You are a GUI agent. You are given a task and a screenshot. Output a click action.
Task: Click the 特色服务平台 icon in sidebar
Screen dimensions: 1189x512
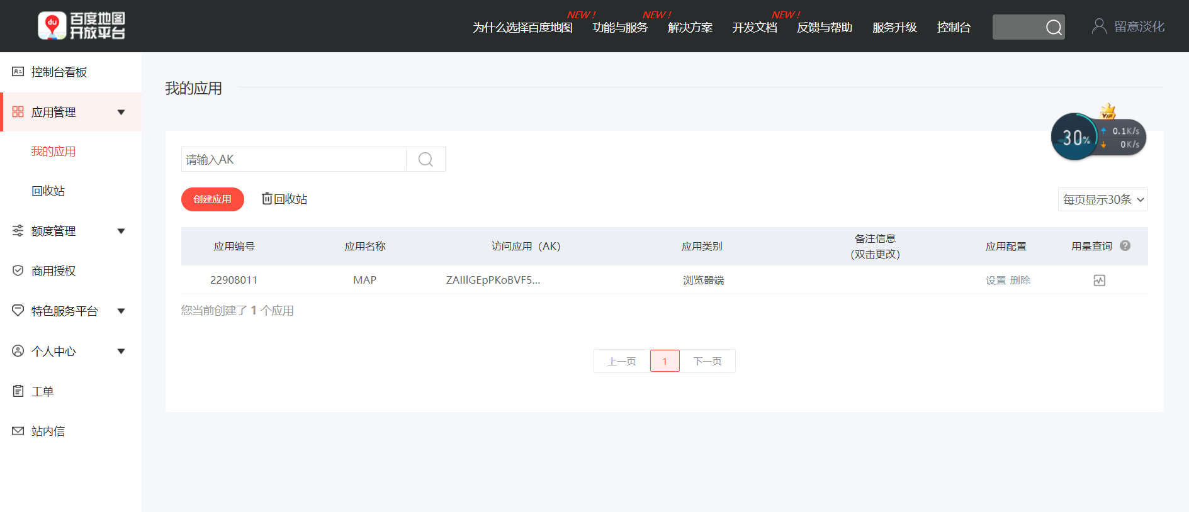point(18,311)
